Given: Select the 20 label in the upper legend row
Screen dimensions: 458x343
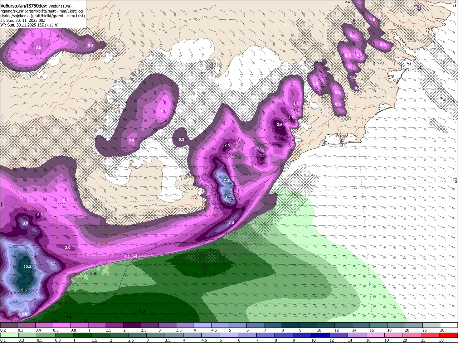Looking at the screenshot, I should click(407, 330).
